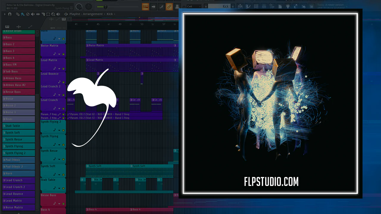Open the Synth Flying track dropdown arrow
Screen dimensions: 381x214
tap(59, 145)
